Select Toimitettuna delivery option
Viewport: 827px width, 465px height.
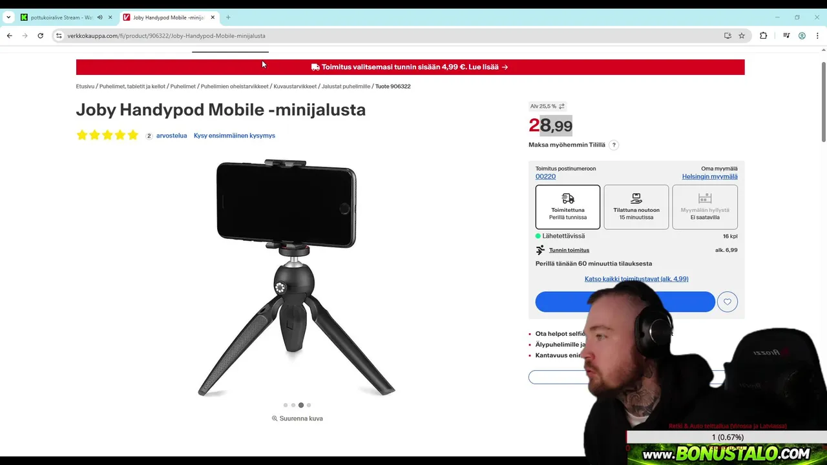568,207
